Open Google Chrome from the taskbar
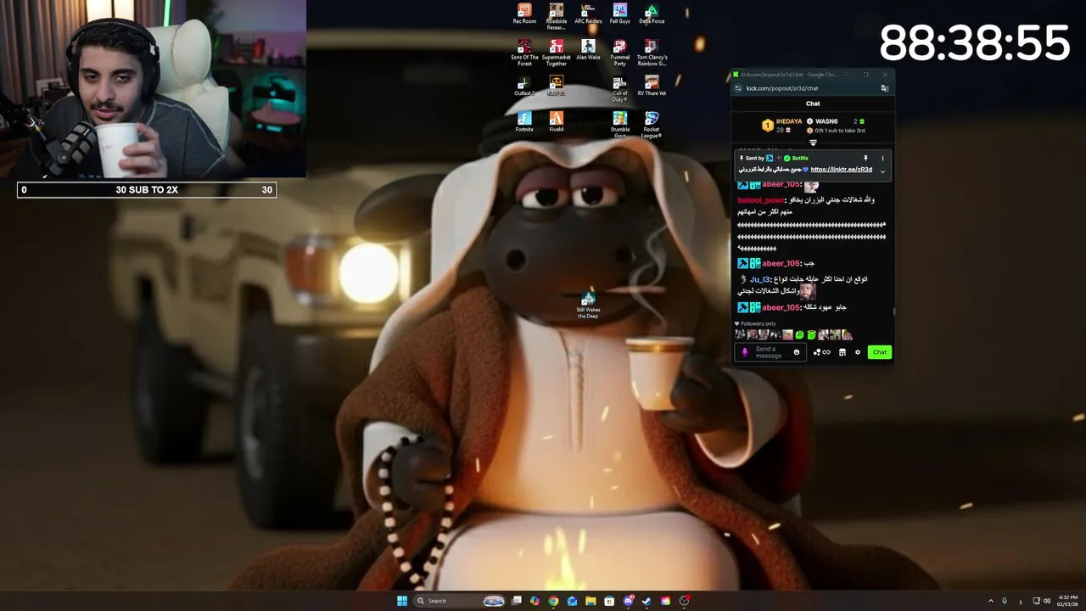 tap(553, 601)
